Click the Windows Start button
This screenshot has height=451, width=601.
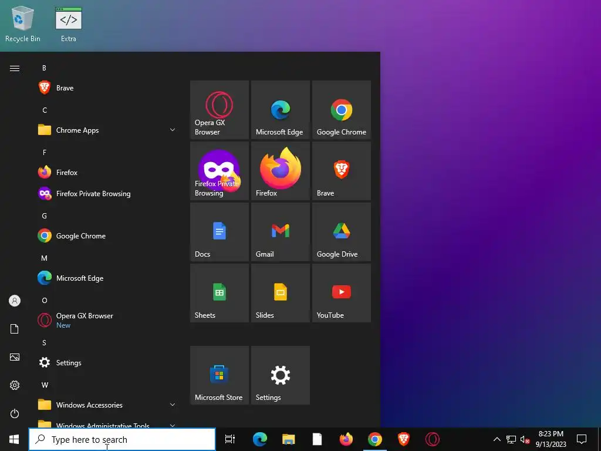click(x=14, y=439)
